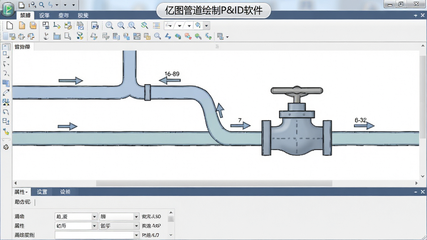
Task: Click the people icon in left sidebar
Action: 6,102
